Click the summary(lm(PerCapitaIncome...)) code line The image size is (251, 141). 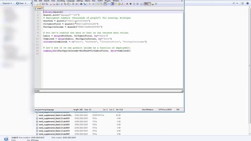point(87,51)
